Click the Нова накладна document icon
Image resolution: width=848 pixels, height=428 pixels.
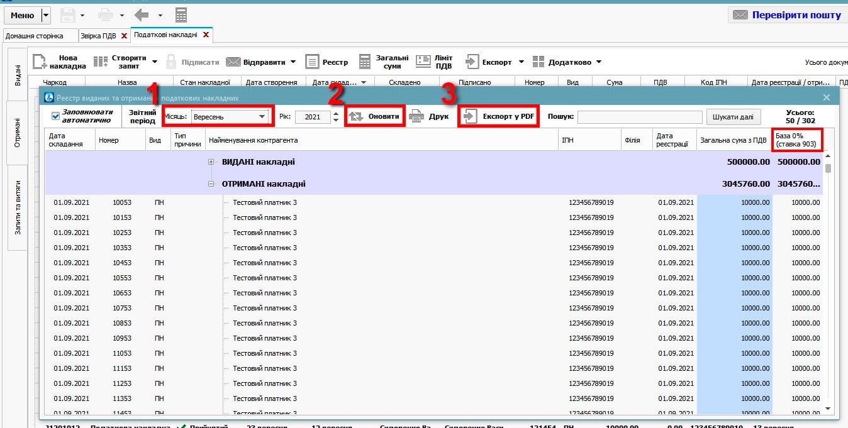(x=40, y=62)
